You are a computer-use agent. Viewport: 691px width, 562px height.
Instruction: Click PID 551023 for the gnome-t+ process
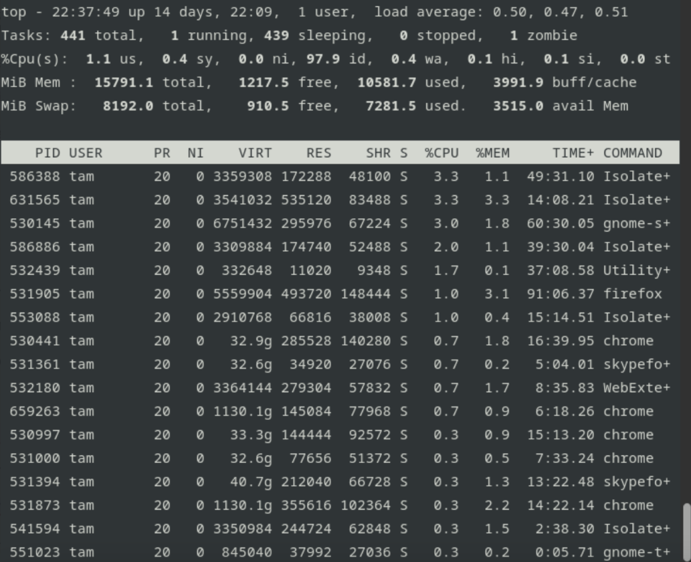35,552
